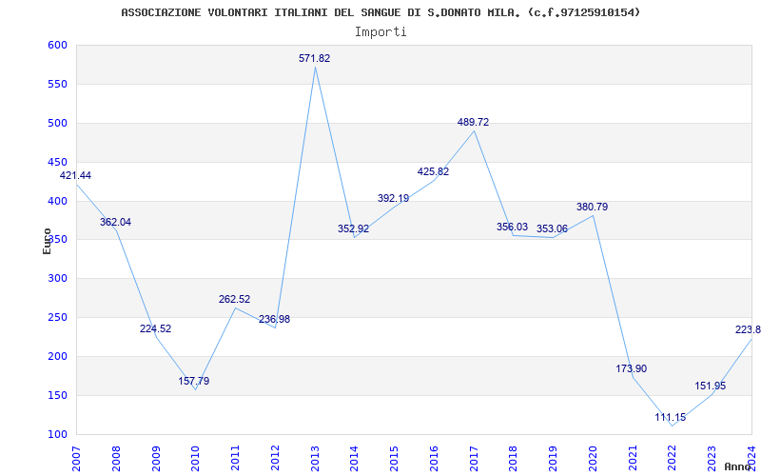Click the 353.06 data label
Viewport: 761px width, 476px height.
[x=552, y=228]
